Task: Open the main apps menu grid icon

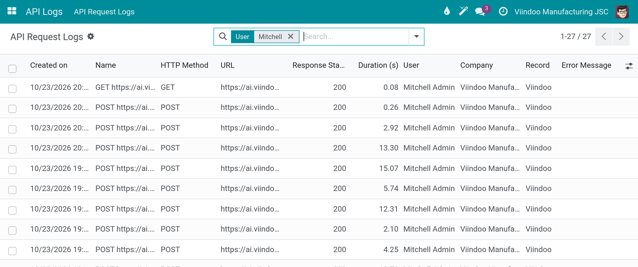Action: pos(12,11)
